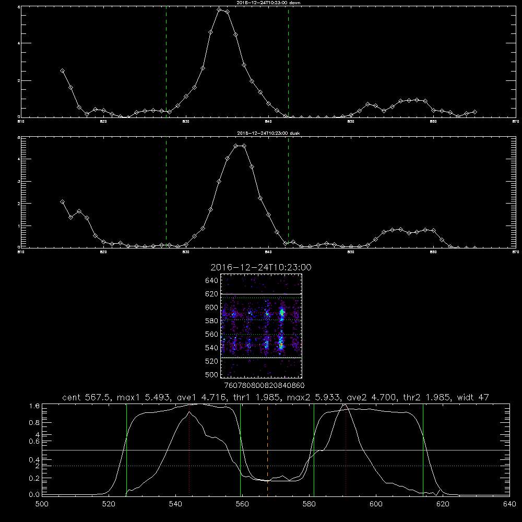522x522 pixels.
Task: Click the right green dashed line in the dawn plot
Action: coord(288,62)
